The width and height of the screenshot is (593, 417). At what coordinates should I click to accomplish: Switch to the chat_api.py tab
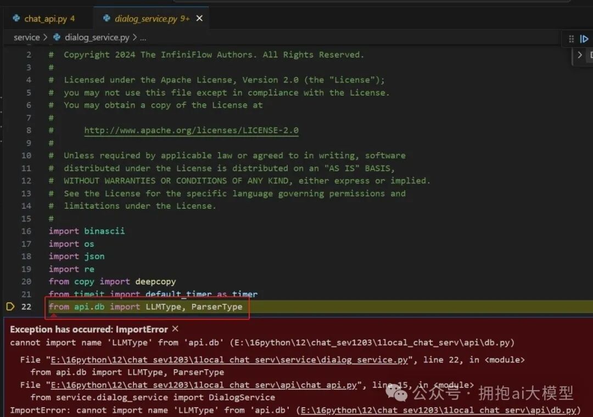pos(47,18)
